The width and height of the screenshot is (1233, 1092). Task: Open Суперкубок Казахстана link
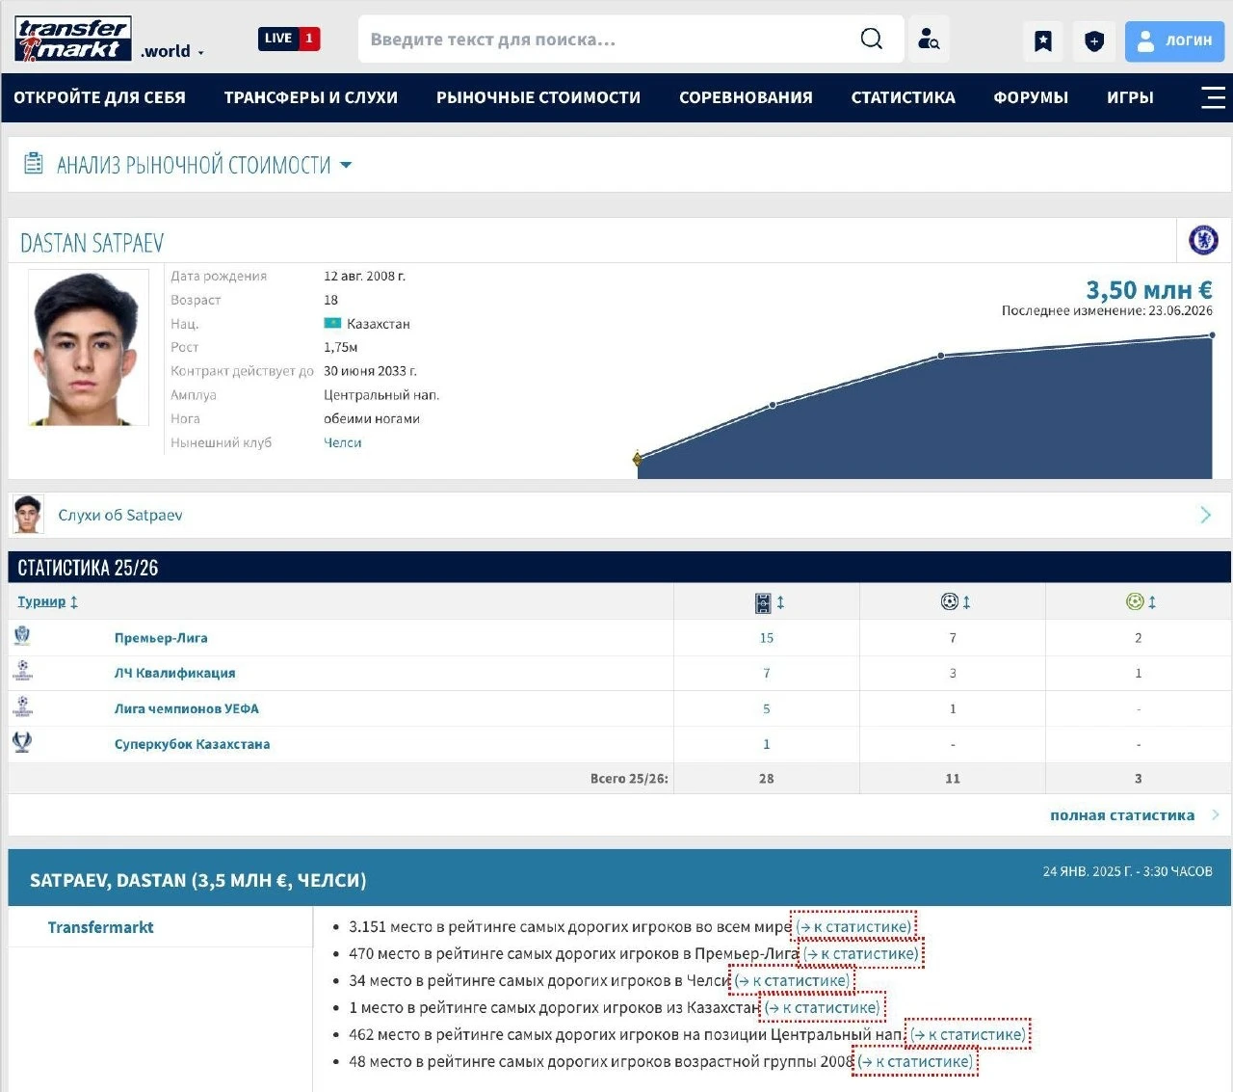pyautogui.click(x=193, y=744)
